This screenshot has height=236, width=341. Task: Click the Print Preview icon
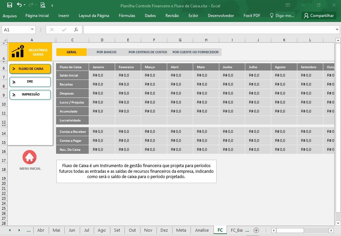tap(43, 5)
